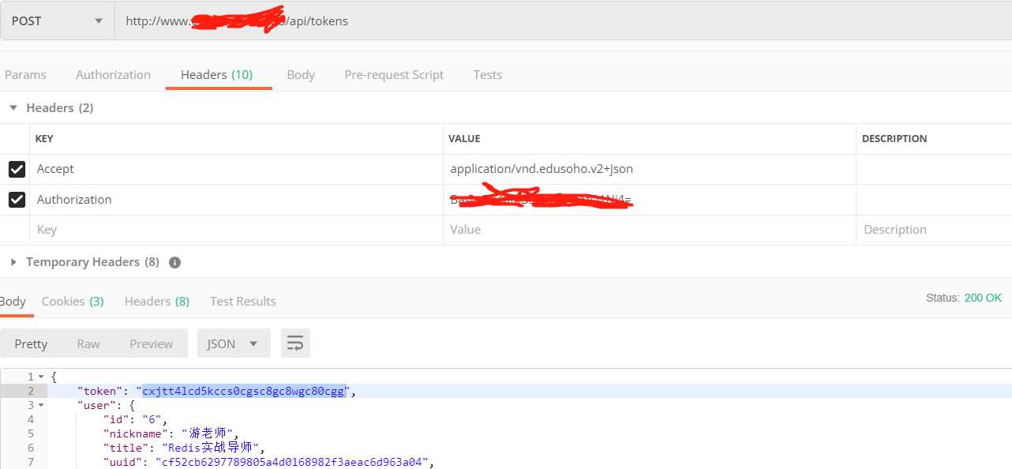Open the Authorization tab
1012x469 pixels.
coord(113,75)
